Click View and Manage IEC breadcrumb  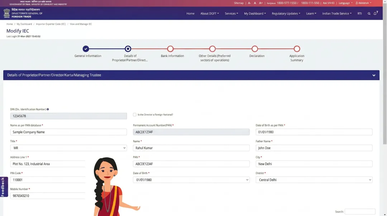click(x=81, y=24)
